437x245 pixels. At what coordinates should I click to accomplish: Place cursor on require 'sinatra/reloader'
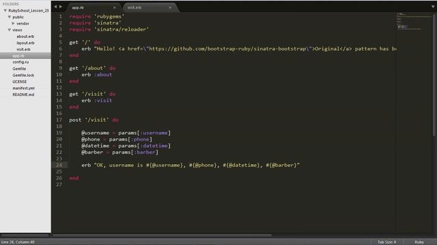click(109, 29)
